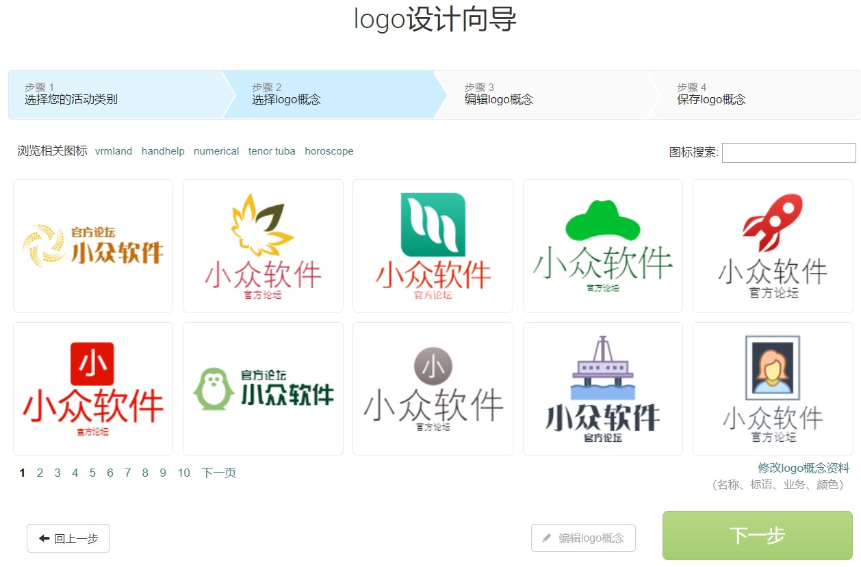Image resolution: width=861 pixels, height=567 pixels.
Task: Select the green hat logo design
Action: coord(602,246)
